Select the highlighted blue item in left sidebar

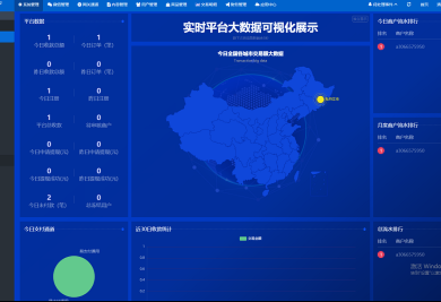click(x=7, y=37)
